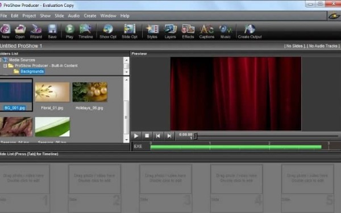341x213 pixels.
Task: Open the Window menu
Action: pyautogui.click(x=108, y=16)
